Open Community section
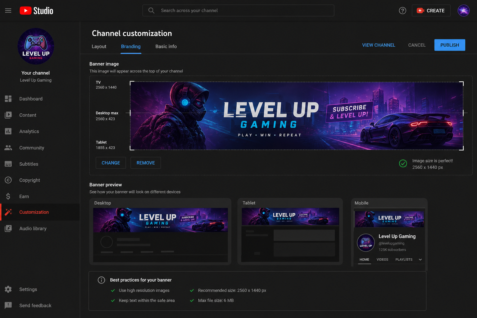Image resolution: width=477 pixels, height=318 pixels. (40, 148)
